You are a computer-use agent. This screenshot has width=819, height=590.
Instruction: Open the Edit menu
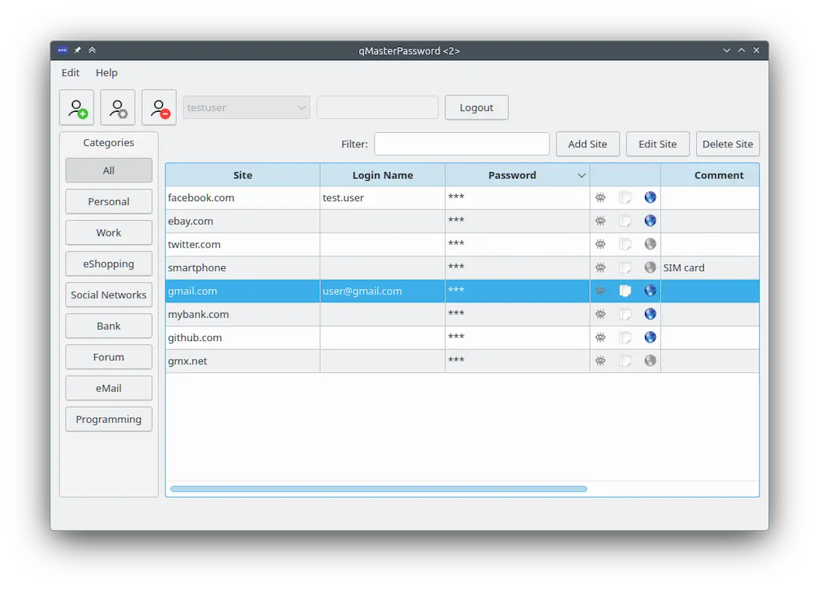point(70,72)
